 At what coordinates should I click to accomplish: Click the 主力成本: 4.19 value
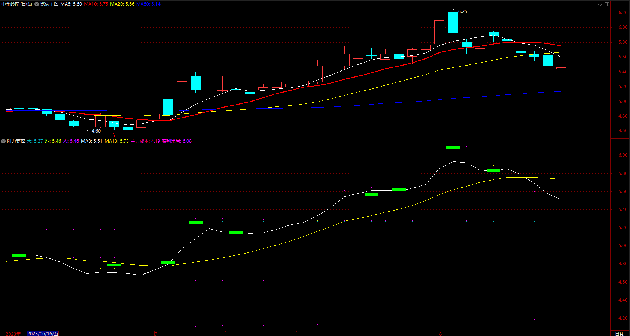(x=145, y=141)
